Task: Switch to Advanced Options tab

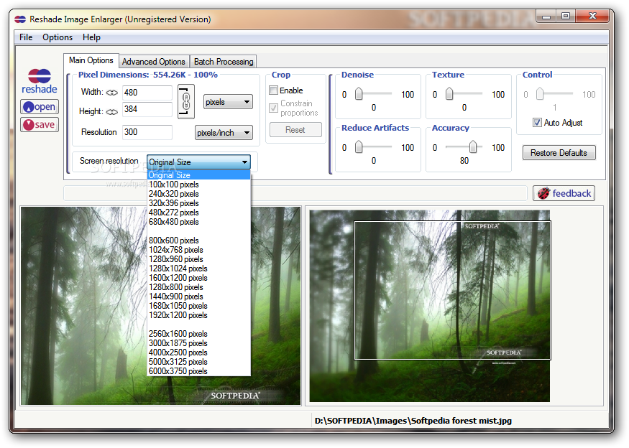Action: [x=154, y=62]
